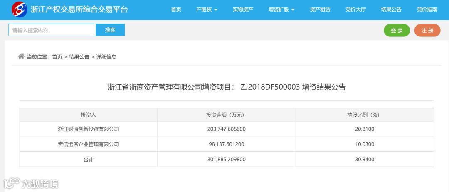This screenshot has height=192, width=449.
Task: Follow the 首页 breadcrumb link
Action: pos(57,57)
